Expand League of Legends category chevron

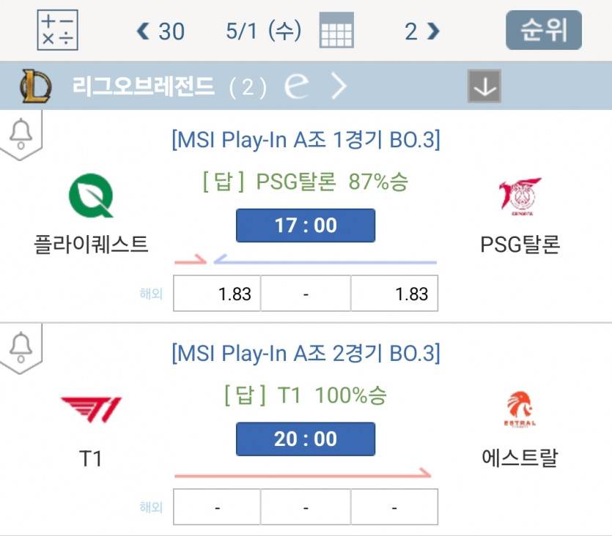tap(339, 87)
